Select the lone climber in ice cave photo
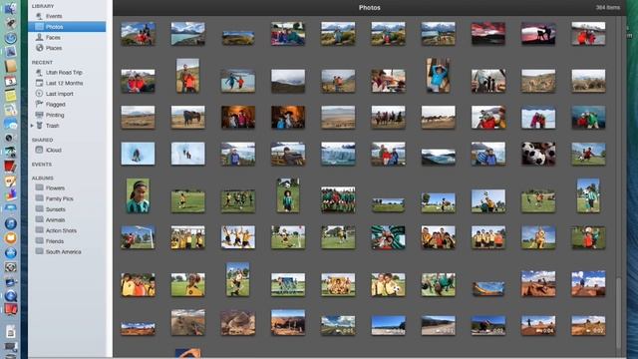 (138, 154)
